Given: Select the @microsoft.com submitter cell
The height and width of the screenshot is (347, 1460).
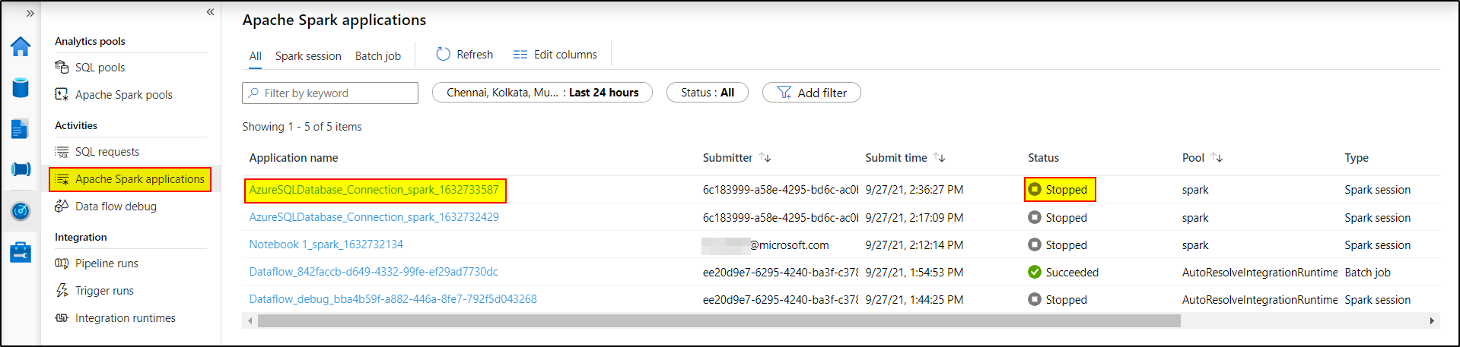Looking at the screenshot, I should 766,245.
